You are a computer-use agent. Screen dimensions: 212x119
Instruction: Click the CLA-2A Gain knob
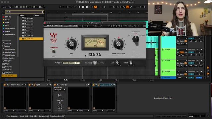point(72,44)
